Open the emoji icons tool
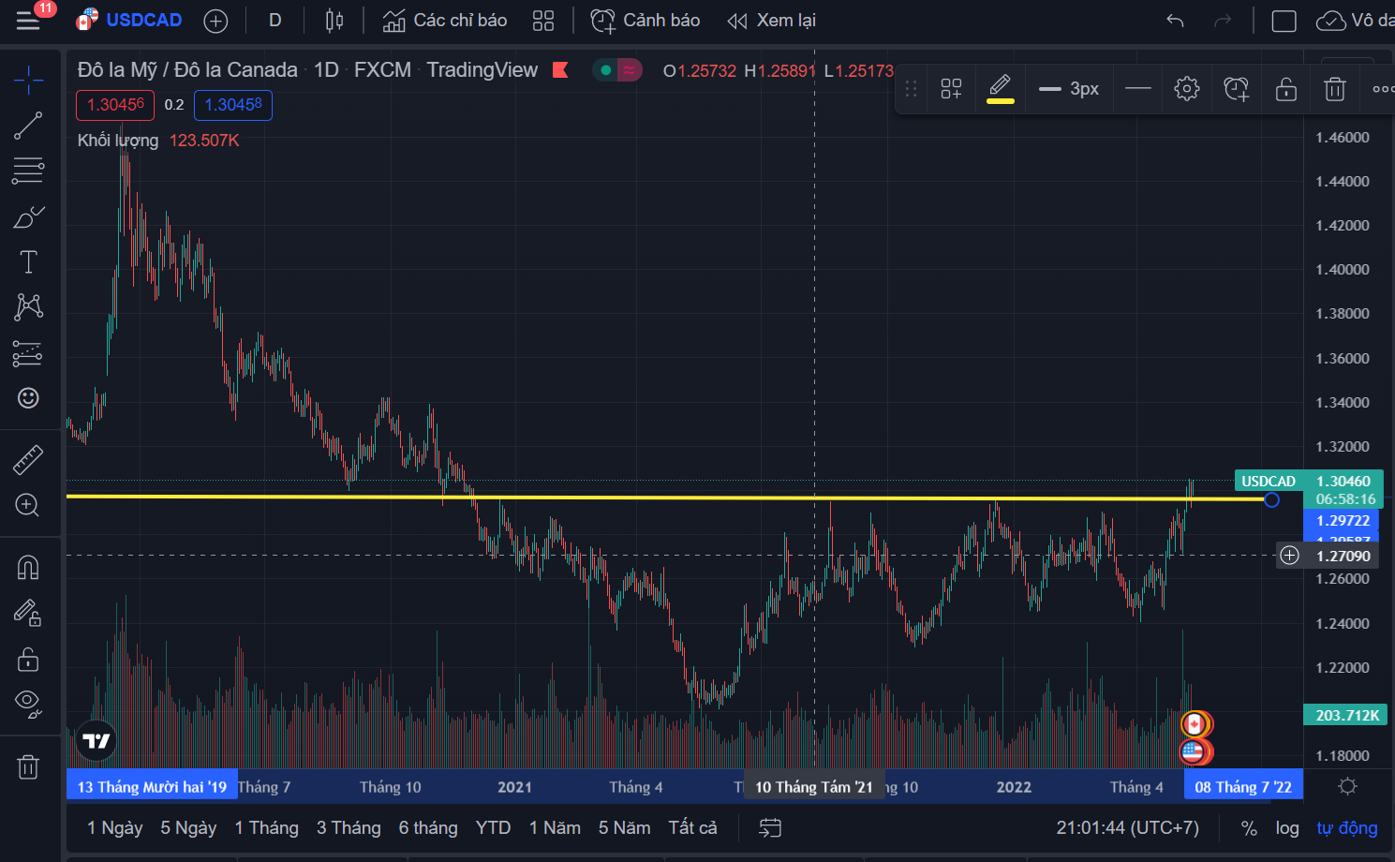This screenshot has height=862, width=1395. pyautogui.click(x=28, y=398)
